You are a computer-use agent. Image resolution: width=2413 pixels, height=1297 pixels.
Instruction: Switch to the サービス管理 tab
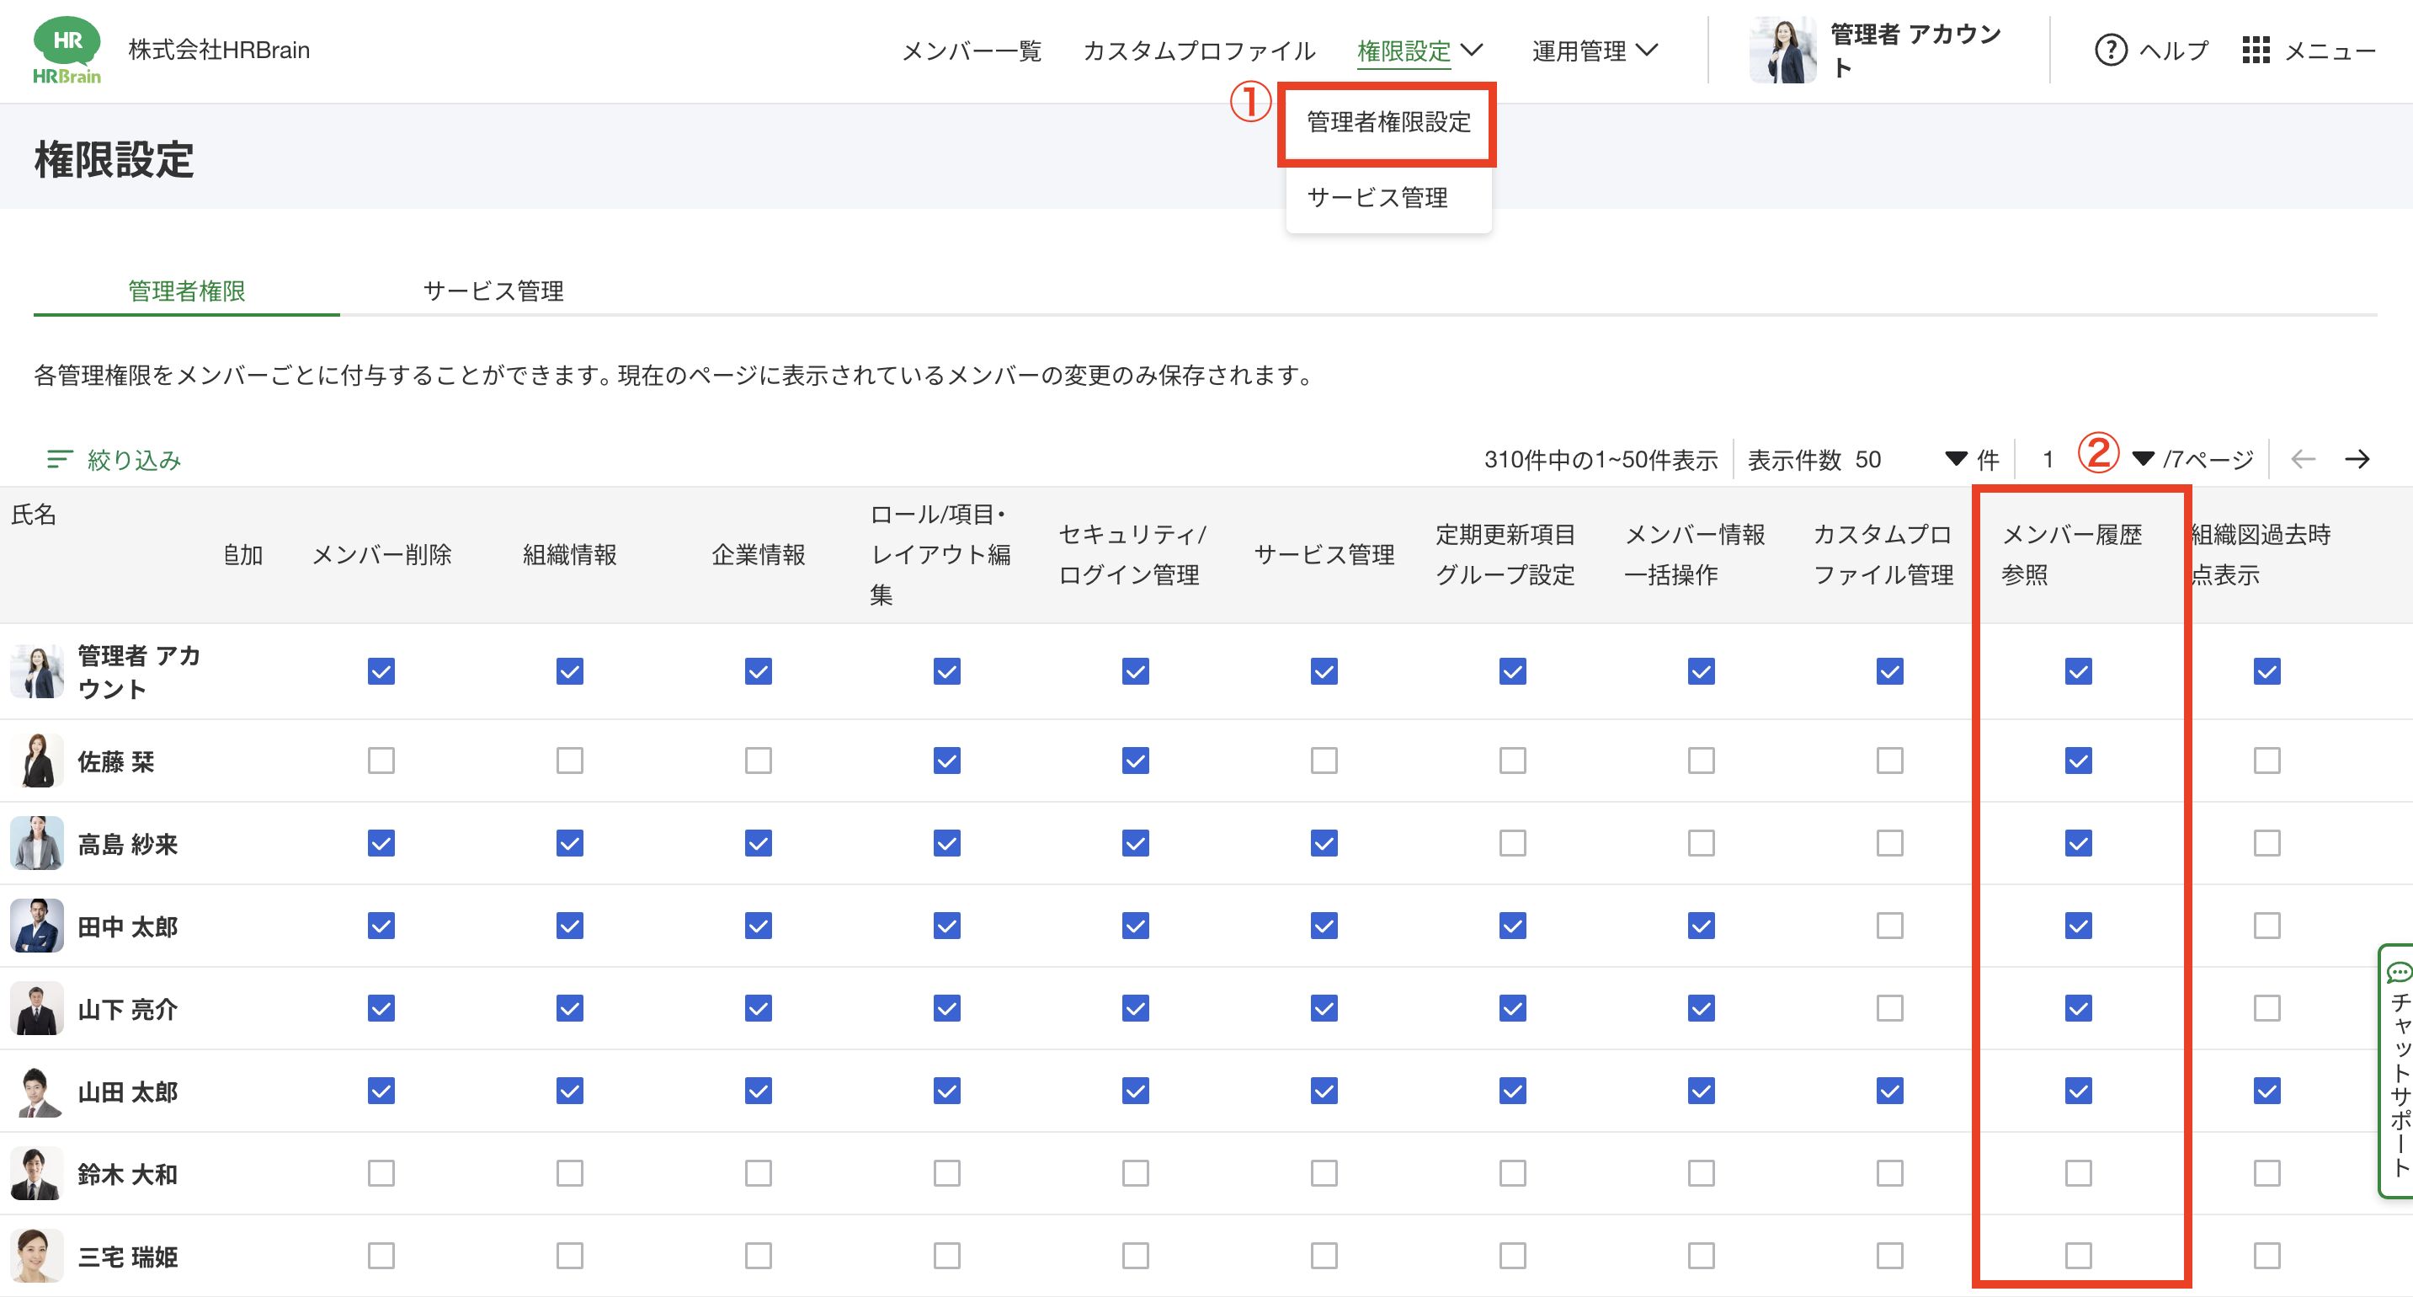(493, 291)
